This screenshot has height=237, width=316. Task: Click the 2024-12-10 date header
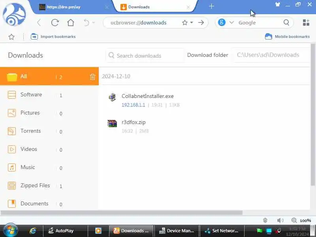pyautogui.click(x=116, y=76)
